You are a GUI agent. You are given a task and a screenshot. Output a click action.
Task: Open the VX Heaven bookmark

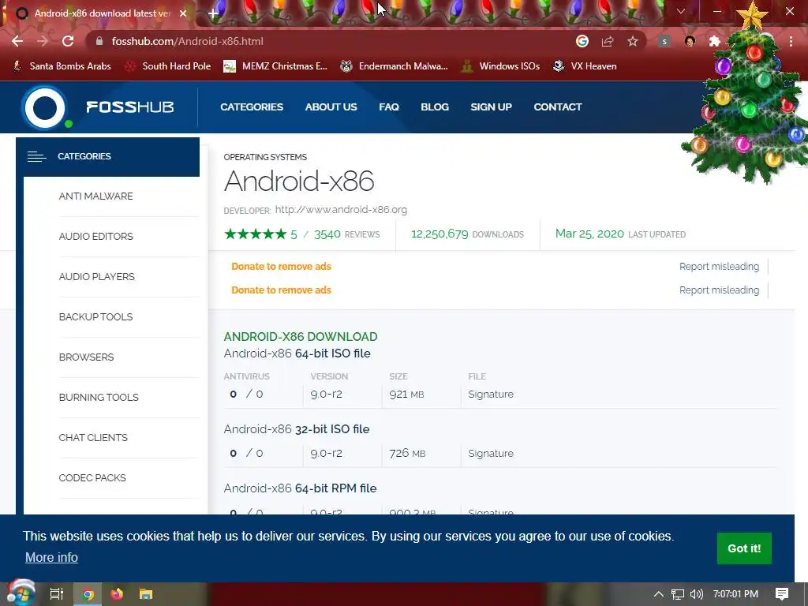585,66
